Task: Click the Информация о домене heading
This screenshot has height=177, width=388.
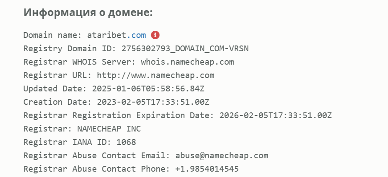Action: [x=88, y=12]
